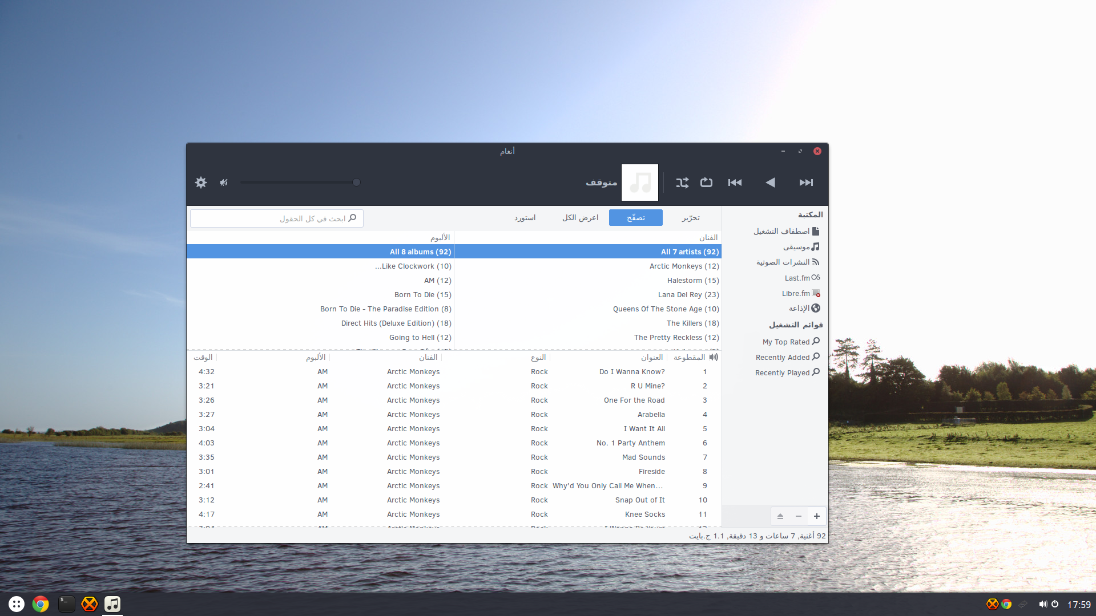Open the Podcasts sidebar entry
Viewport: 1096px width, 616px height.
coord(788,262)
